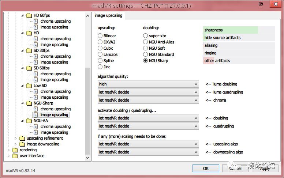Viewport: 284px width, 178px height.
Task: Click the user interface folder icon
Action: pos(15,156)
